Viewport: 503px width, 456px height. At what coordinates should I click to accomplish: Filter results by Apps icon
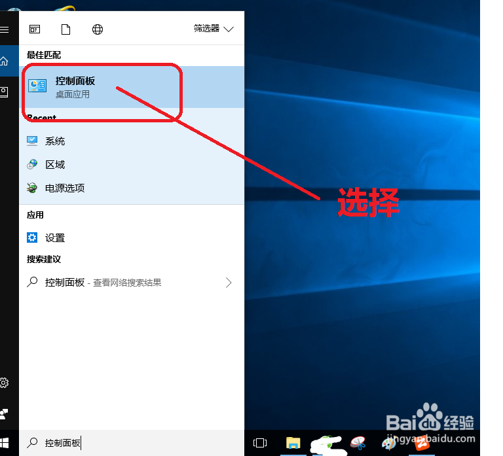(35, 29)
